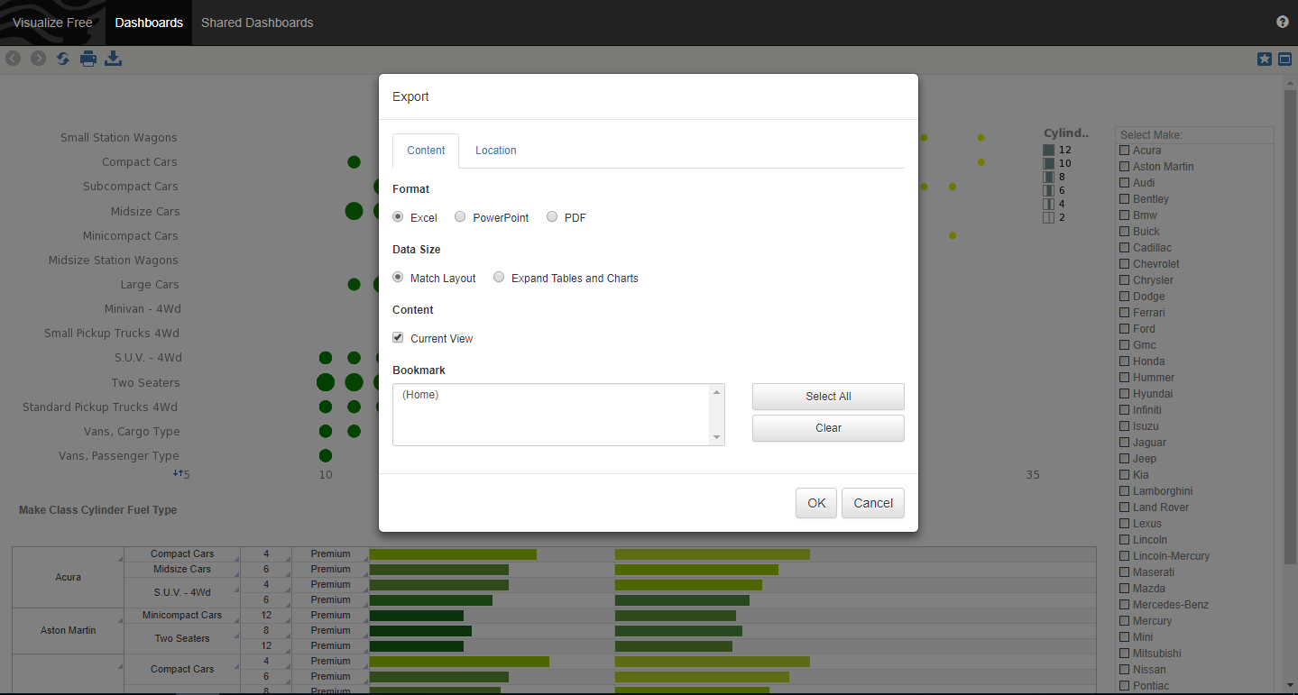Click the Acura cell corner triangle in the table
This screenshot has height=695, width=1298.
[x=120, y=561]
